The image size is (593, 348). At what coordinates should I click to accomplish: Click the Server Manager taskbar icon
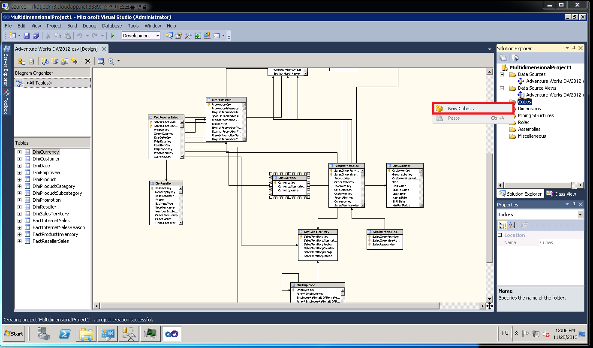pyautogui.click(x=43, y=333)
